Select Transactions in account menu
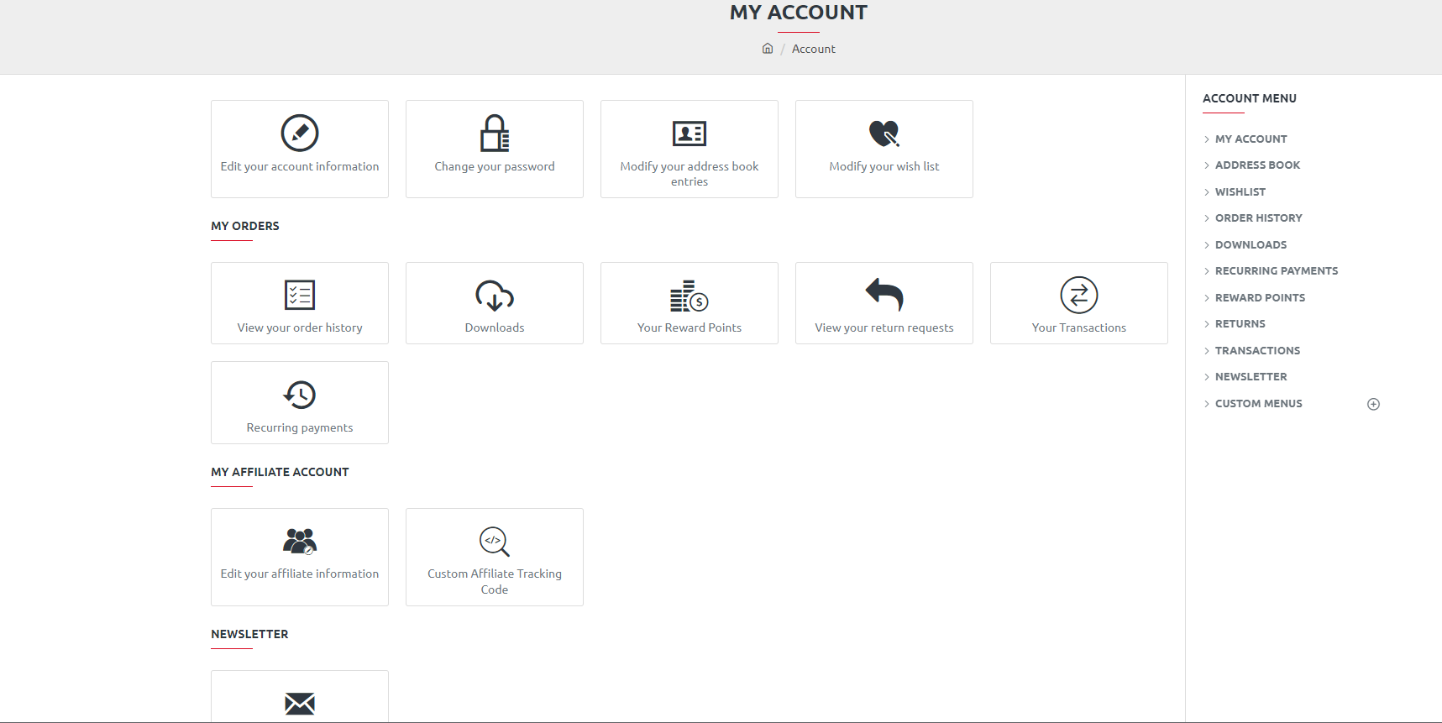This screenshot has height=723, width=1442. pos(1257,350)
